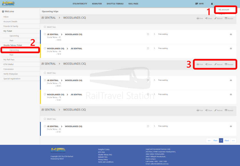Open My Rail Pass in the sidebar
240x166 pixels.
click(x=9, y=60)
